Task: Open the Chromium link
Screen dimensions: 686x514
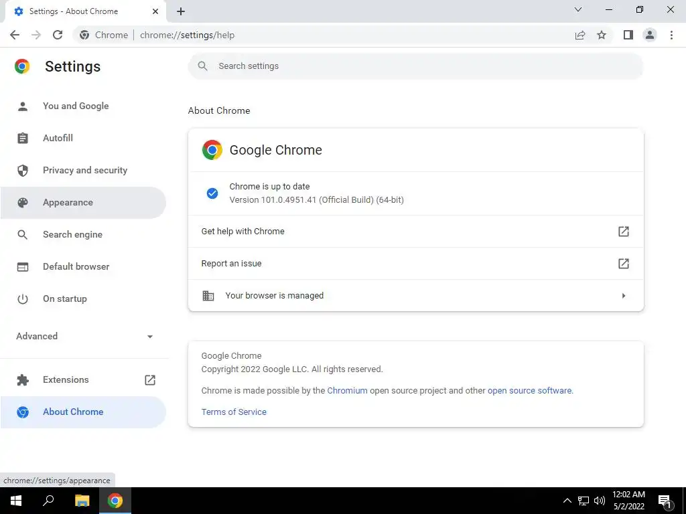Action: (348, 391)
